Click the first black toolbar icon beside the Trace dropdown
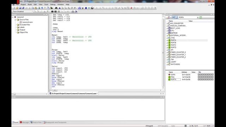Viewport: 226px width, 127px height. point(52,12)
